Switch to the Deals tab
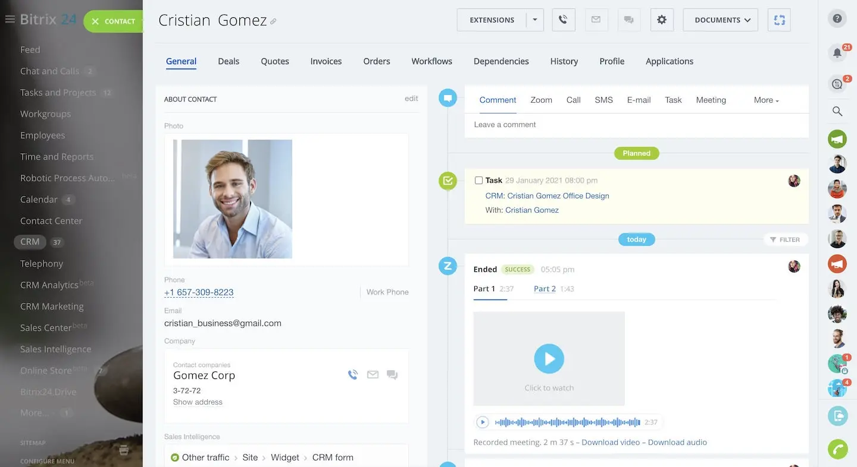 pos(229,61)
